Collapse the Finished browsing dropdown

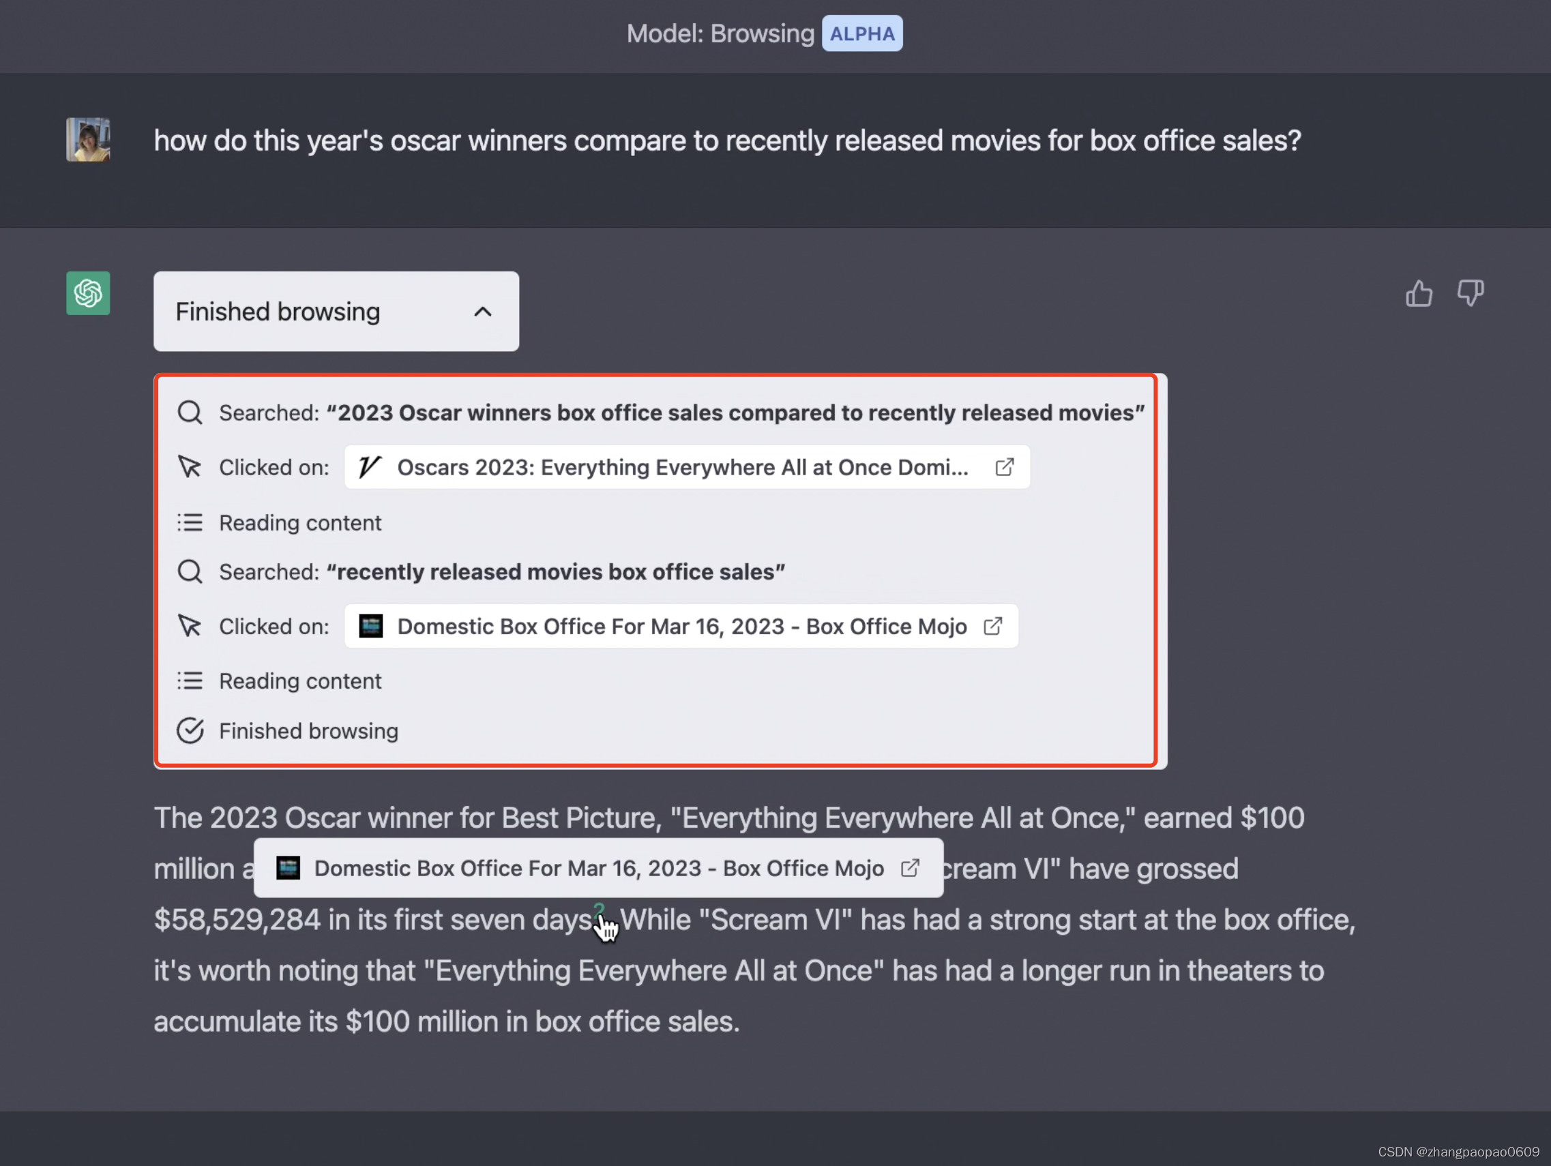coord(336,312)
